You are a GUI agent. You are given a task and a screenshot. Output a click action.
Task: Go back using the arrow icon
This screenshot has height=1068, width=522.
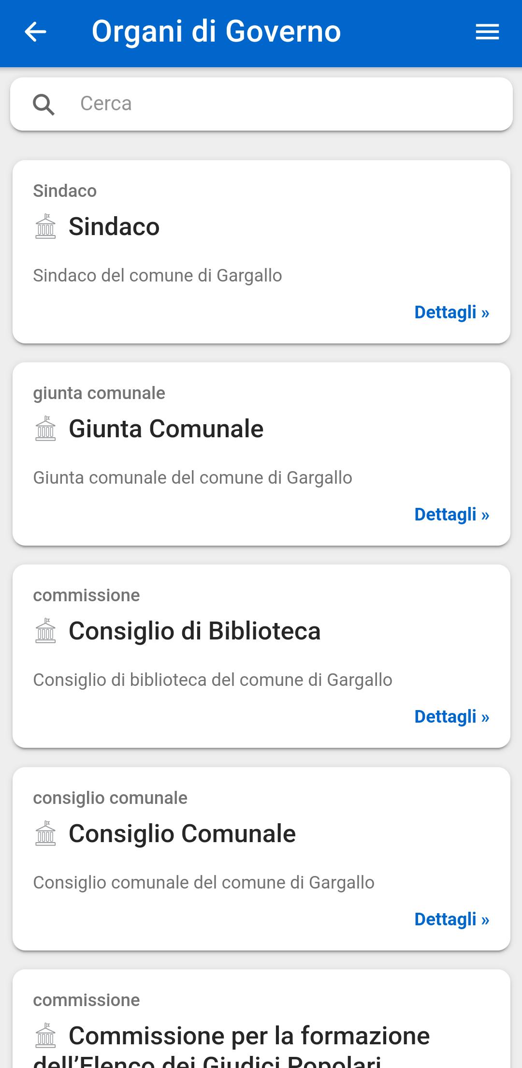(x=35, y=32)
